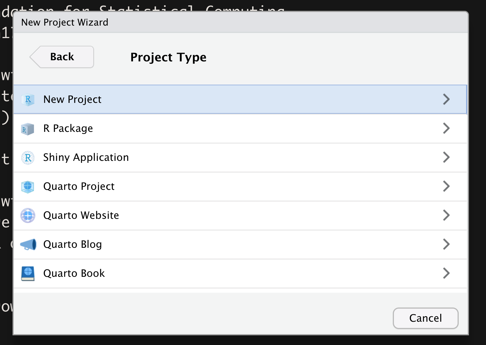Expand the Quarto Website row chevron
The height and width of the screenshot is (345, 486).
tap(446, 215)
